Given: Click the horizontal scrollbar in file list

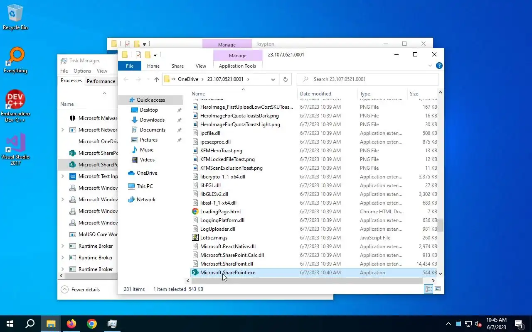Looking at the screenshot, I should [x=308, y=281].
